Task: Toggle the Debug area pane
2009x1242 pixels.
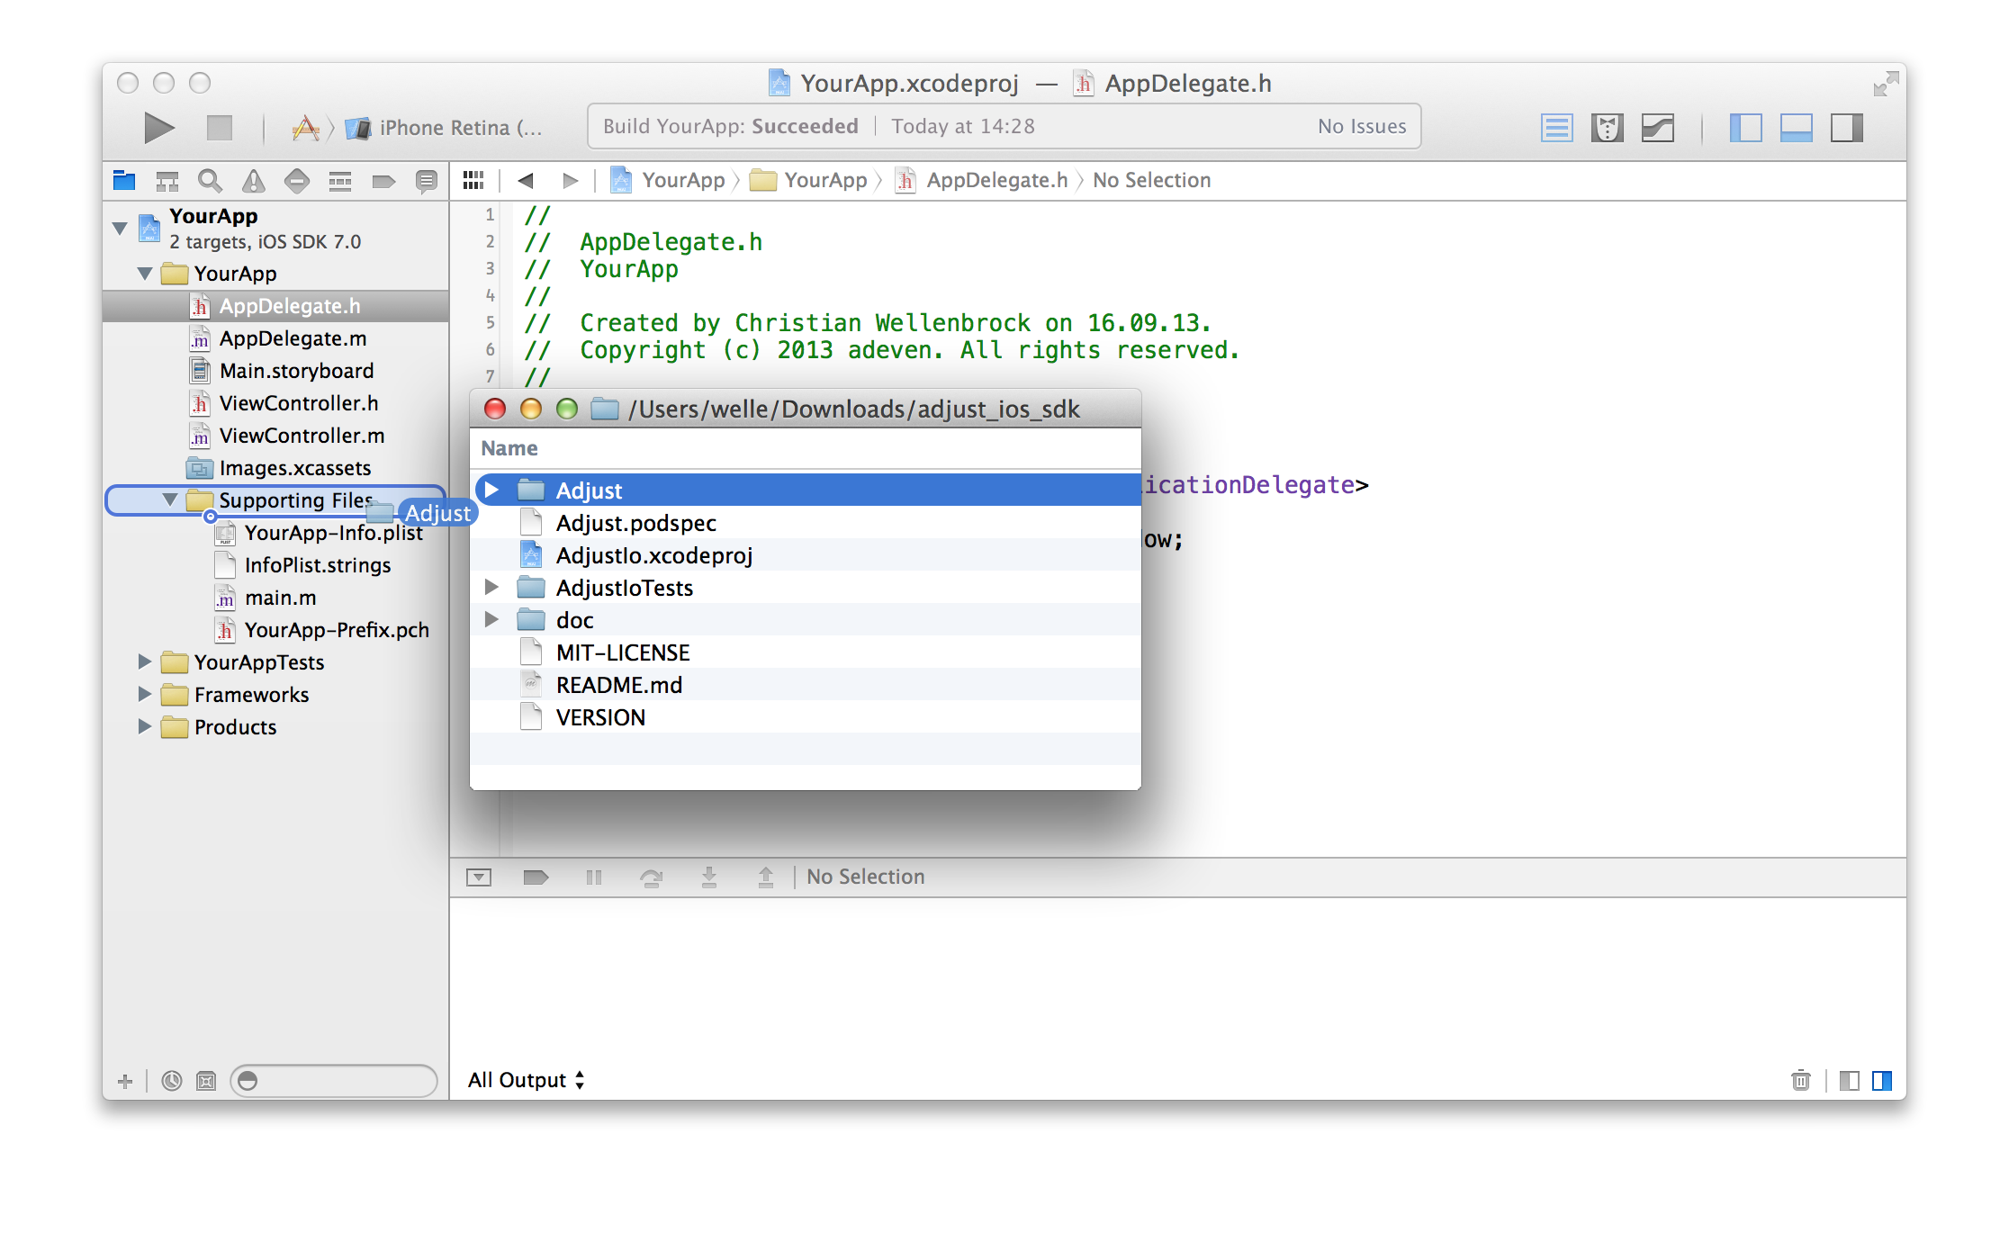Action: pos(1796,128)
